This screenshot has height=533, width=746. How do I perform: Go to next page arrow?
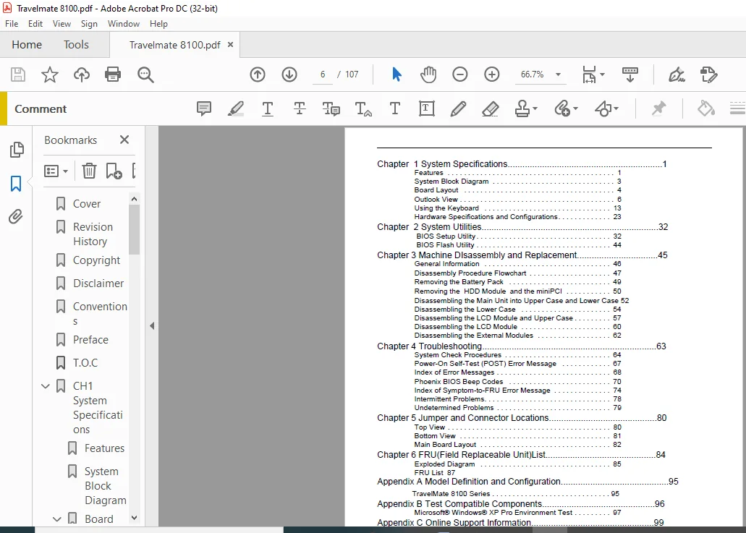[x=289, y=74]
